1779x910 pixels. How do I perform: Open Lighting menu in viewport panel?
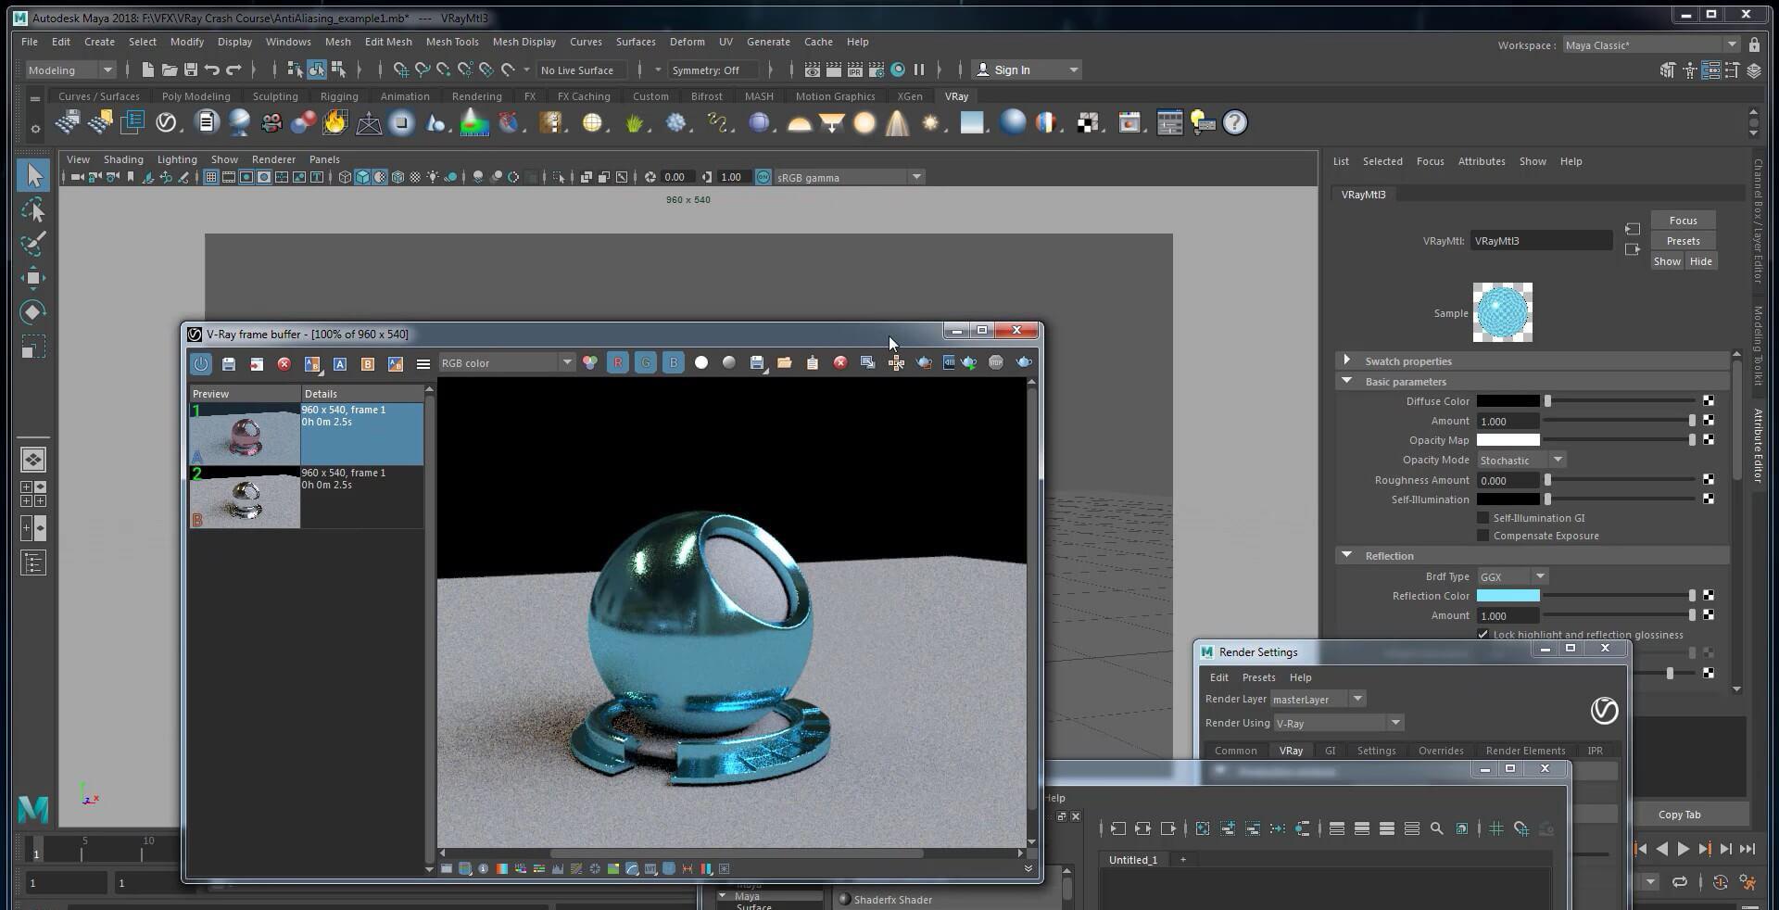coord(177,159)
